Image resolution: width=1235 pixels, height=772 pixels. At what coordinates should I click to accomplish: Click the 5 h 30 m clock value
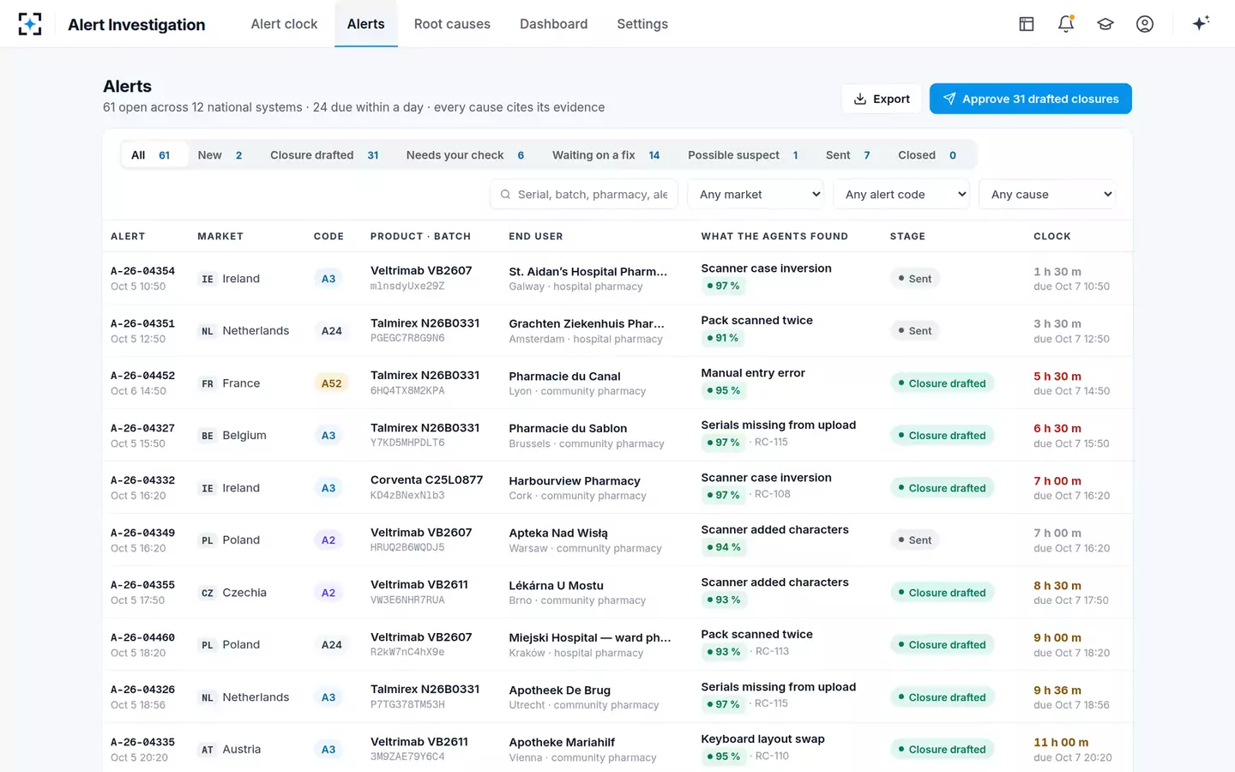(x=1057, y=377)
